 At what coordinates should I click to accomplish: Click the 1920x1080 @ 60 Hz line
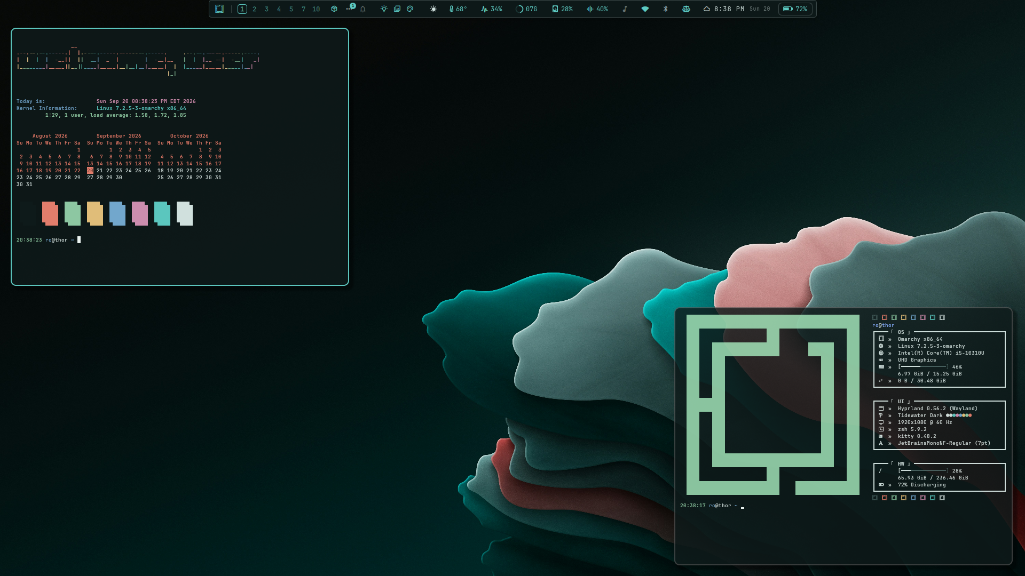[x=925, y=422]
